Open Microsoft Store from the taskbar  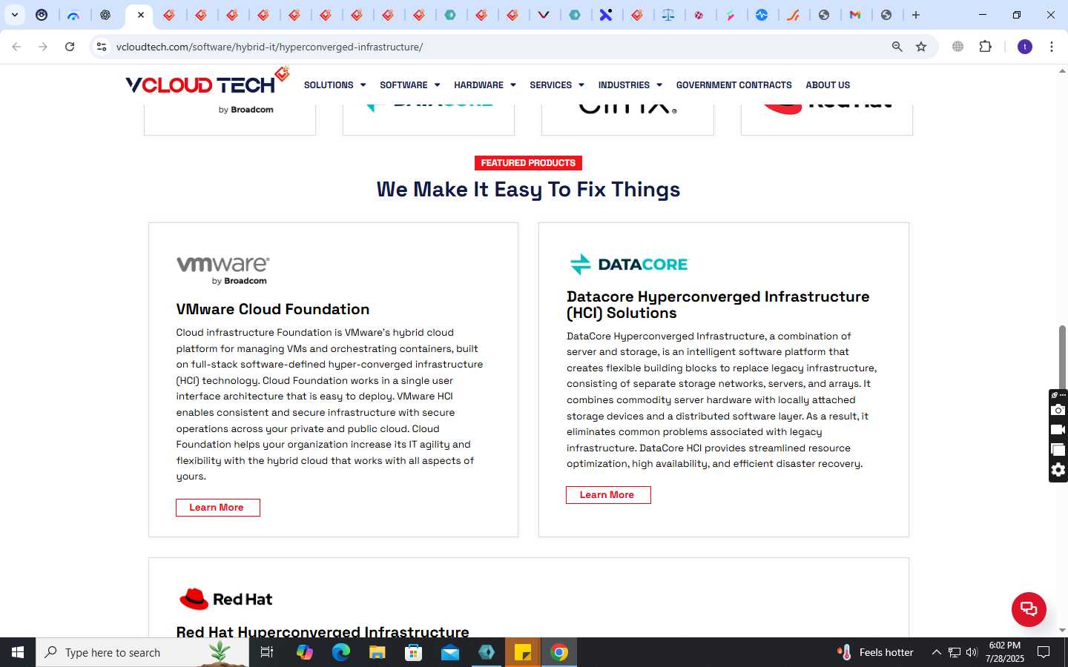click(413, 652)
